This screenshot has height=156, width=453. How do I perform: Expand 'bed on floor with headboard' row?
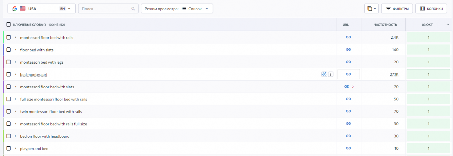pos(15,136)
